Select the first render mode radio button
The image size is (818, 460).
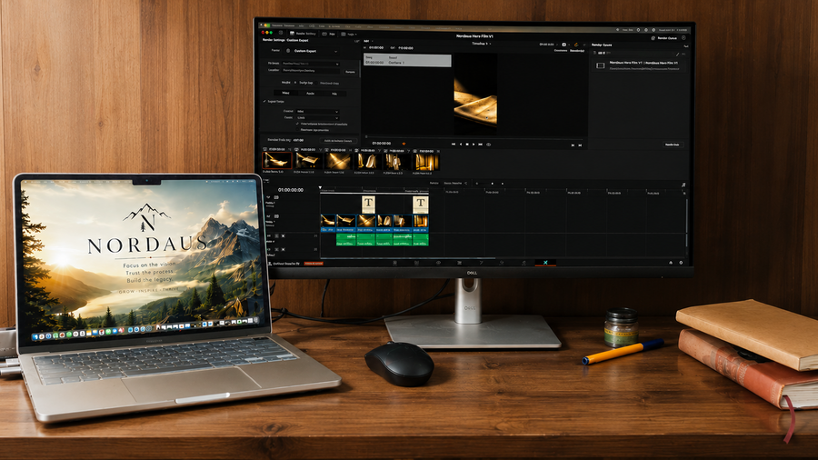pos(295,83)
